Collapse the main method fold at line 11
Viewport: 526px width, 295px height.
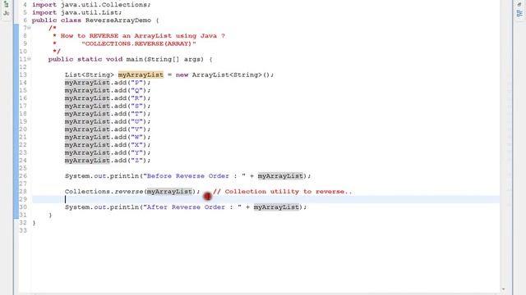[30, 59]
